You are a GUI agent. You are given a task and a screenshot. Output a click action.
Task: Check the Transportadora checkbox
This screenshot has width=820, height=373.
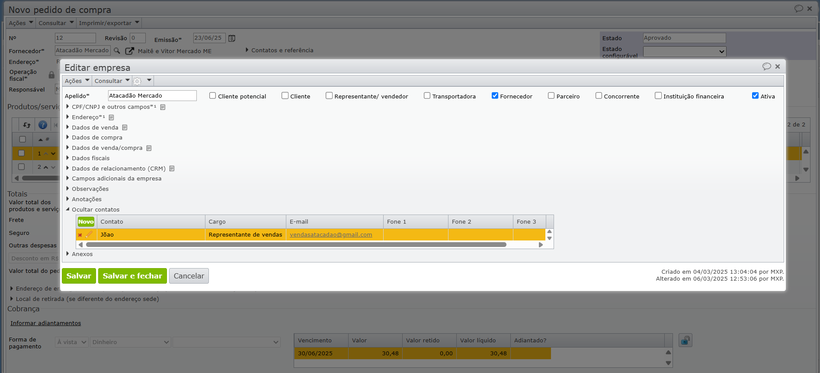click(x=427, y=96)
